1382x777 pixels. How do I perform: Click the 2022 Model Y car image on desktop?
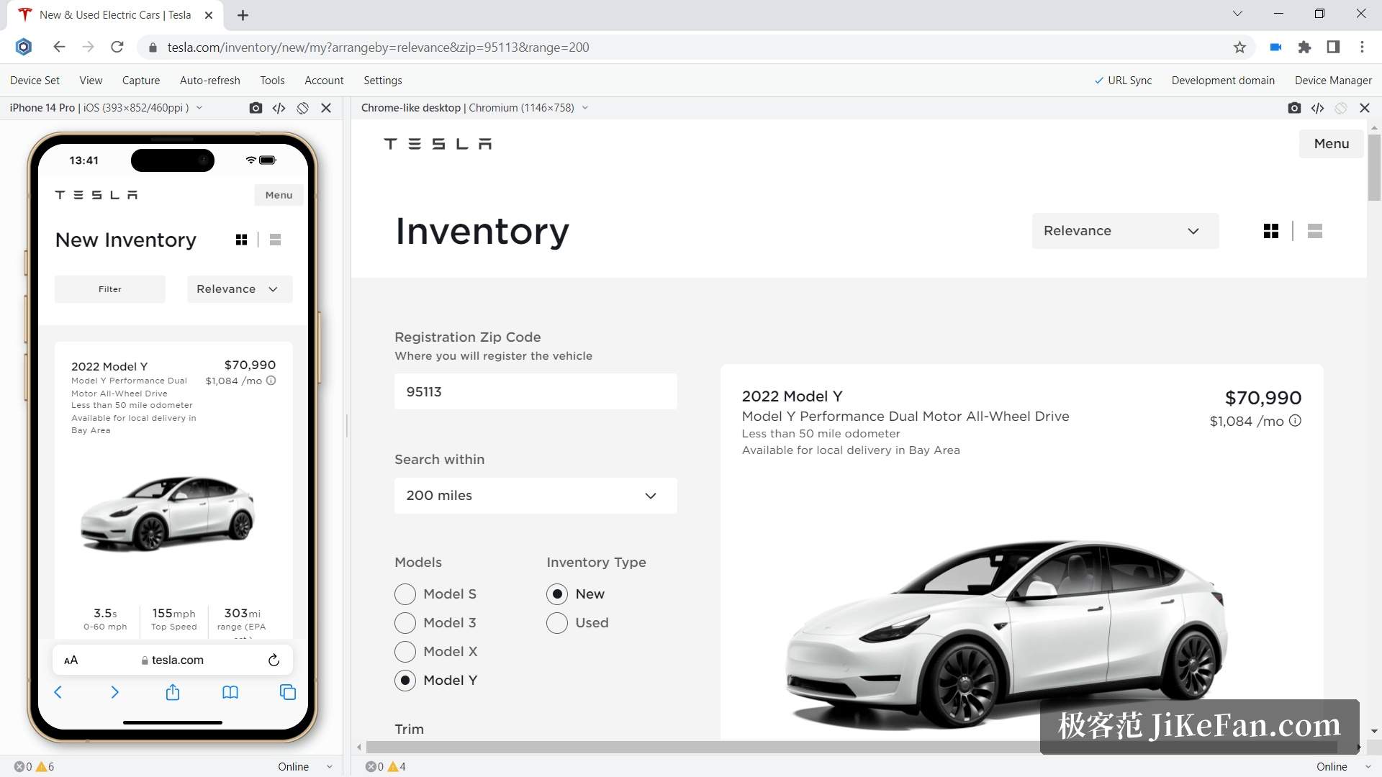(1008, 633)
